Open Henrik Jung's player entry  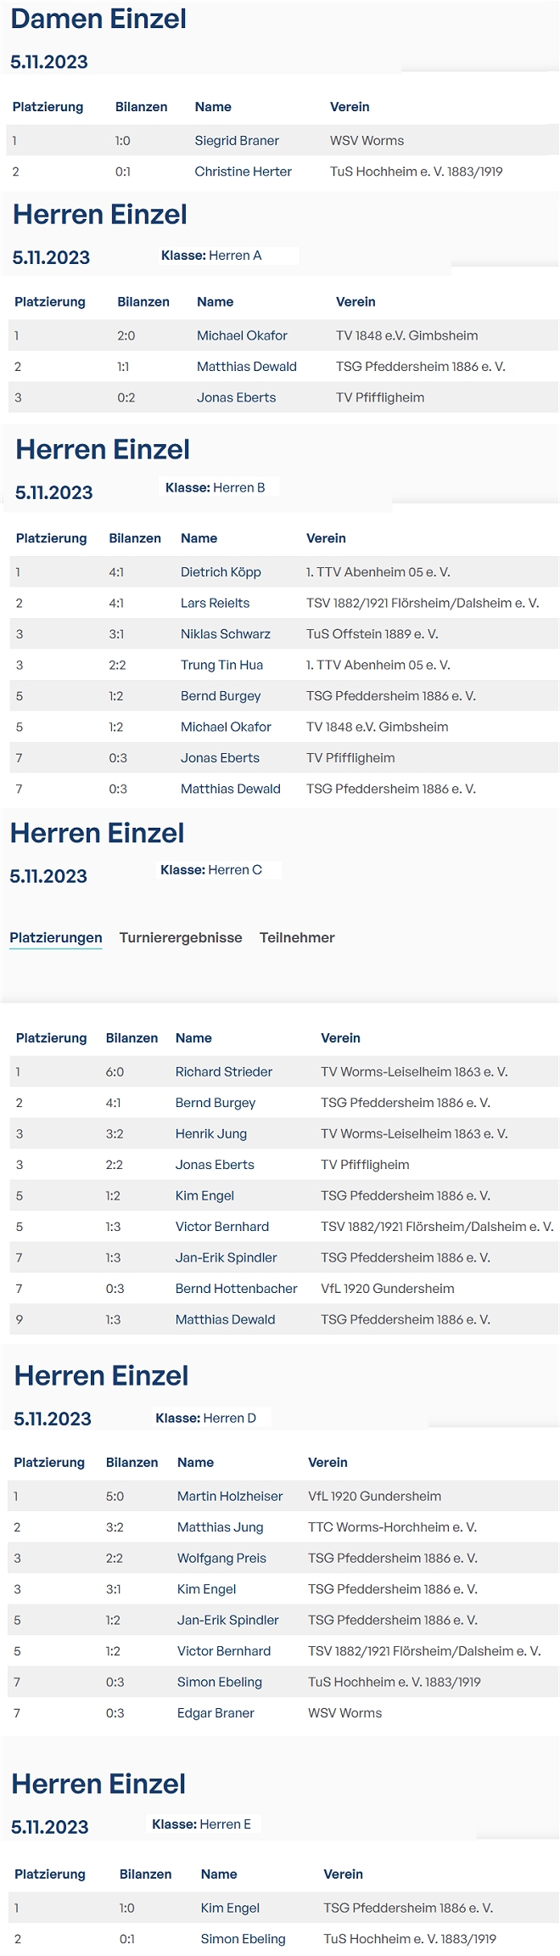[x=211, y=1133]
